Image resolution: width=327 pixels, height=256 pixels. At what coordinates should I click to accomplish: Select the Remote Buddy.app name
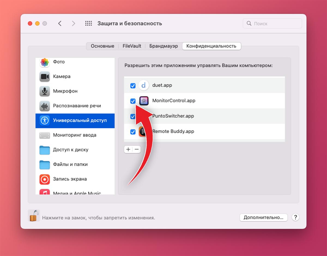pos(173,131)
